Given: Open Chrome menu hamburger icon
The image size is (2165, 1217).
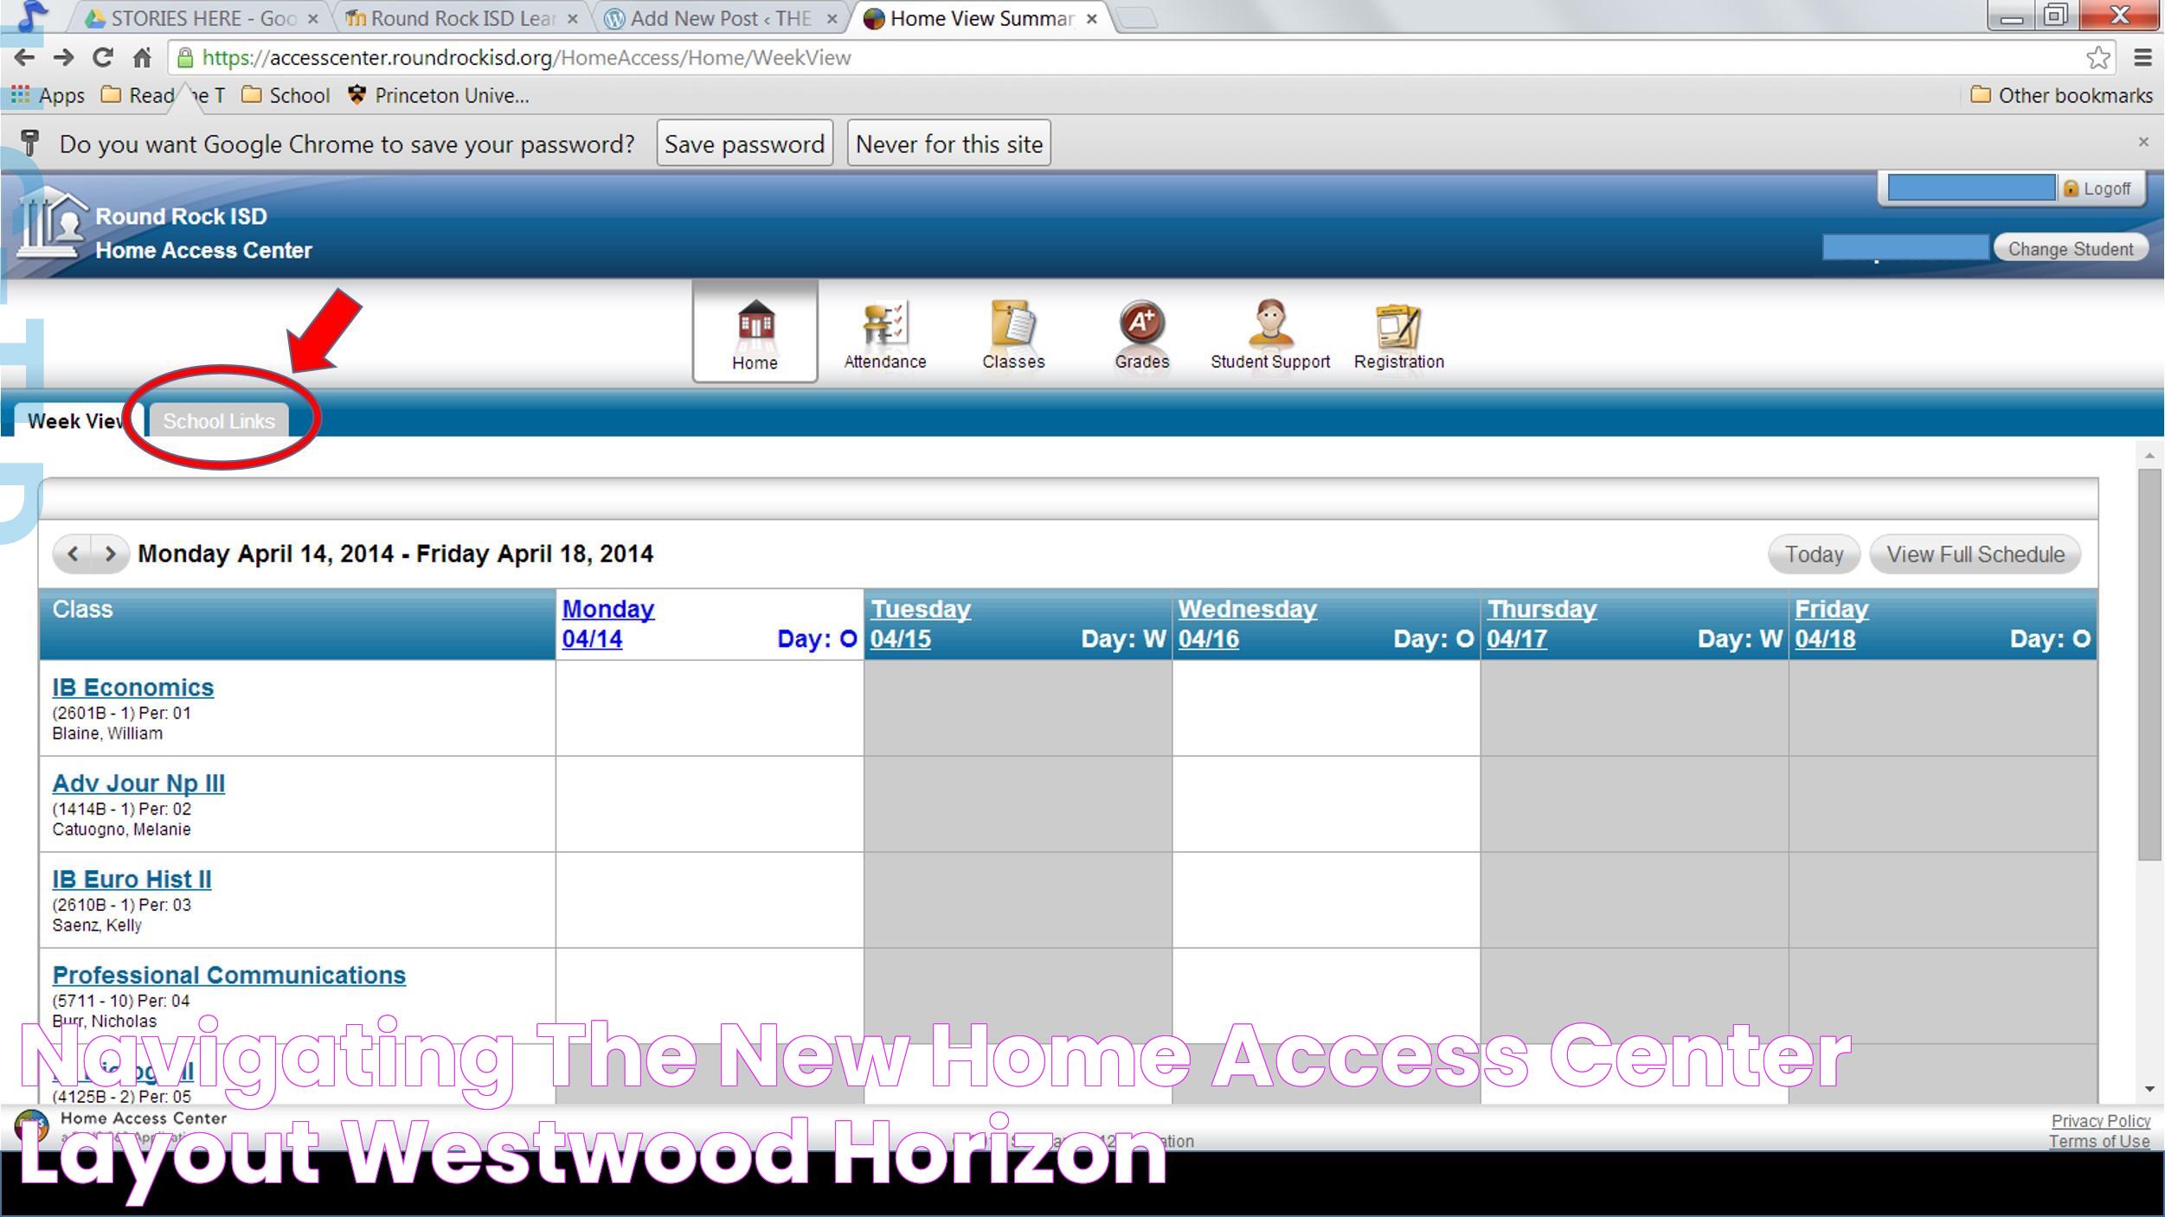Looking at the screenshot, I should click(2143, 58).
